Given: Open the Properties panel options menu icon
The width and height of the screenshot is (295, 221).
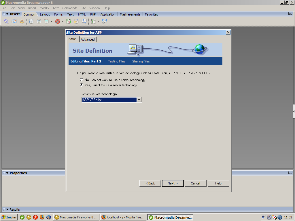Looking at the screenshot, I should point(290,173).
